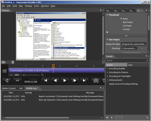Collapse the Thumbnail section
151x121 pixels.
pyautogui.click(x=107, y=15)
